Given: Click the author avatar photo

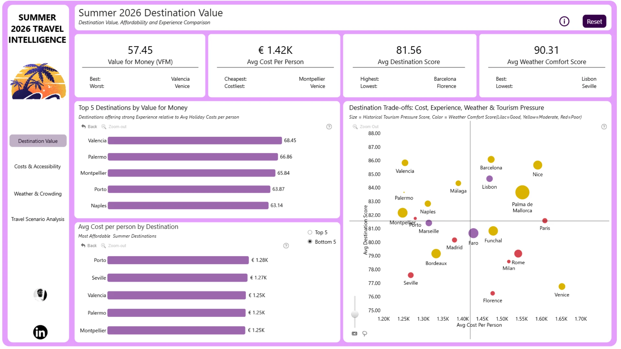Looking at the screenshot, I should tap(40, 294).
